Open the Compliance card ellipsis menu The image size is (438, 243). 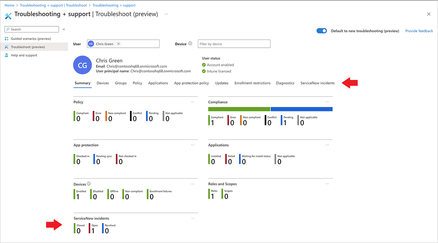[x=327, y=102]
